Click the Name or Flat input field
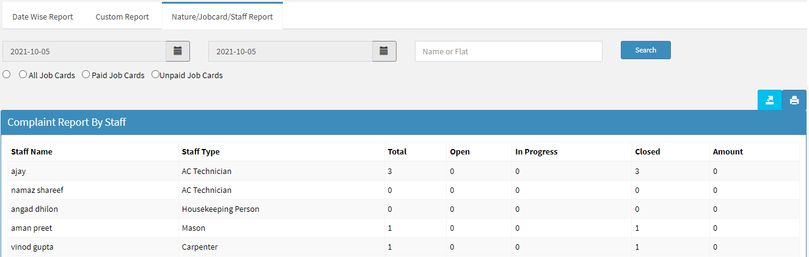Image resolution: width=809 pixels, height=257 pixels. coord(508,51)
